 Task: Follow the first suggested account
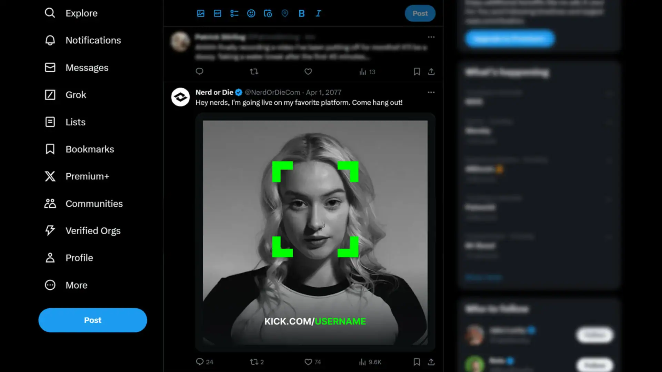click(x=595, y=335)
